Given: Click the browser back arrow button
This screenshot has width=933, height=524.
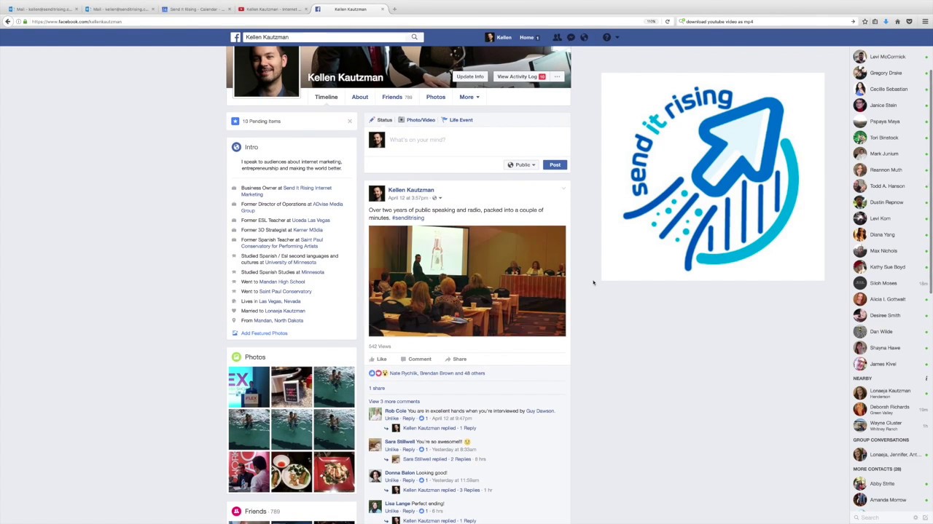Looking at the screenshot, I should coord(8,22).
